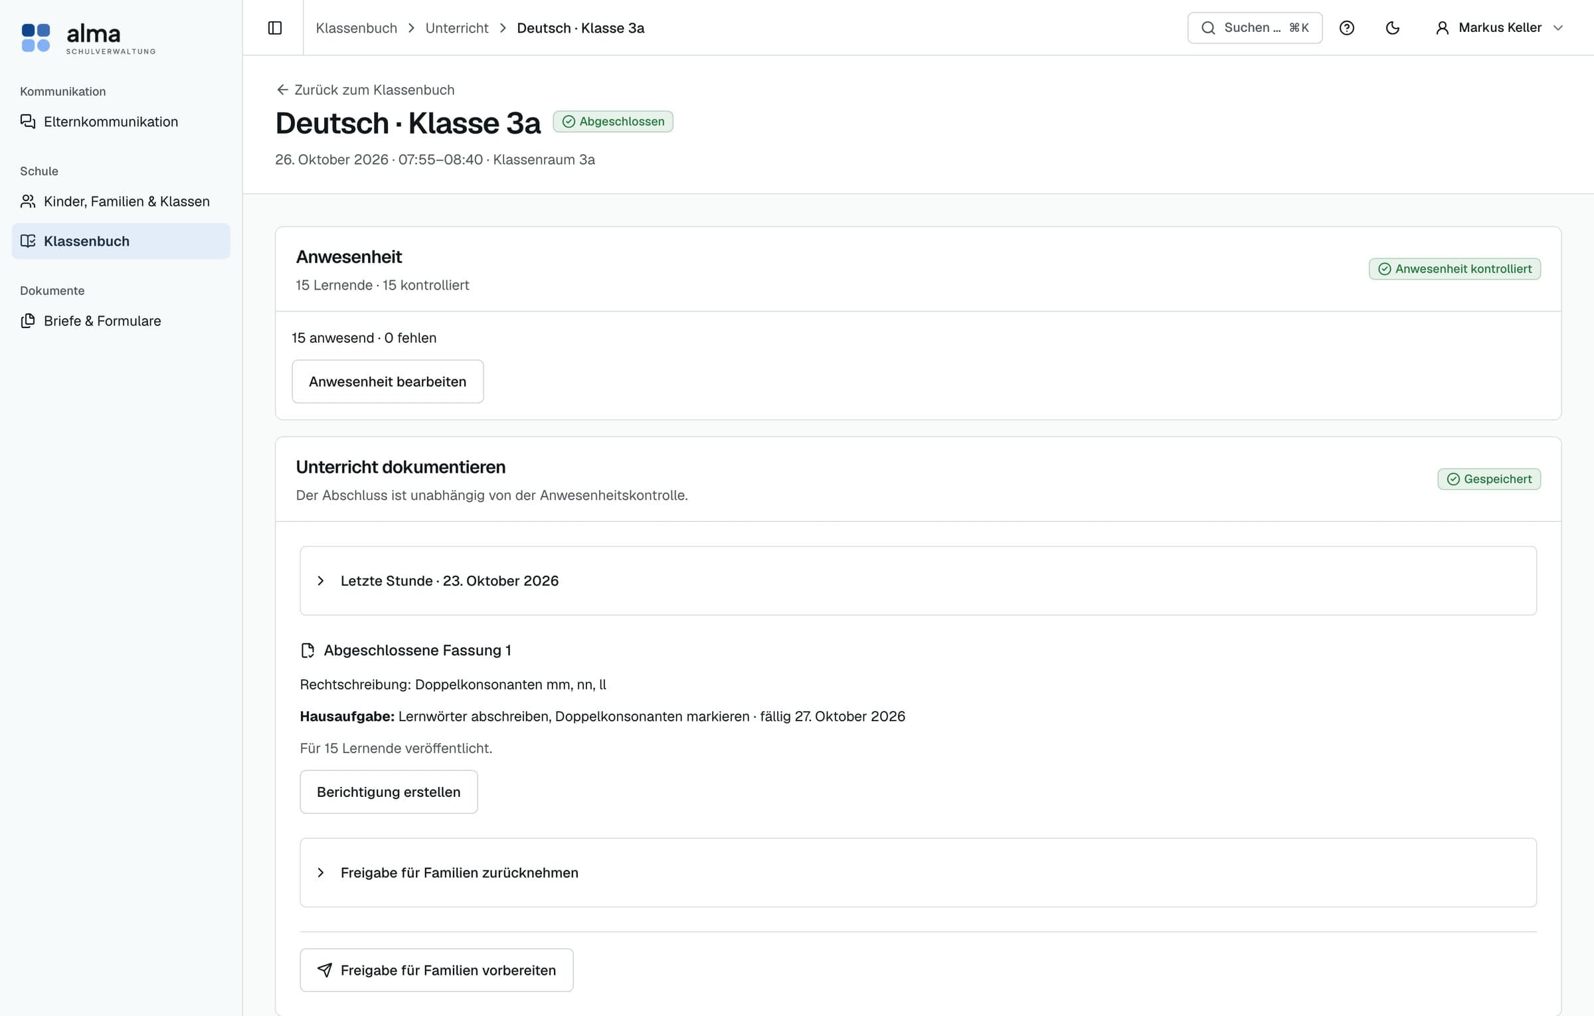The width and height of the screenshot is (1594, 1016).
Task: Click the back arrow to Klassenbuch
Action: (x=282, y=90)
